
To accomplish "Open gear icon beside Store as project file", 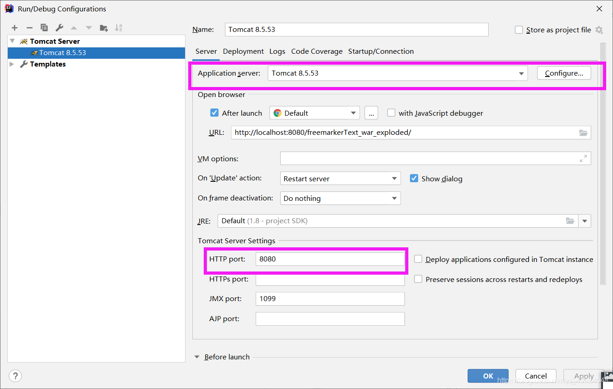I will [x=599, y=30].
